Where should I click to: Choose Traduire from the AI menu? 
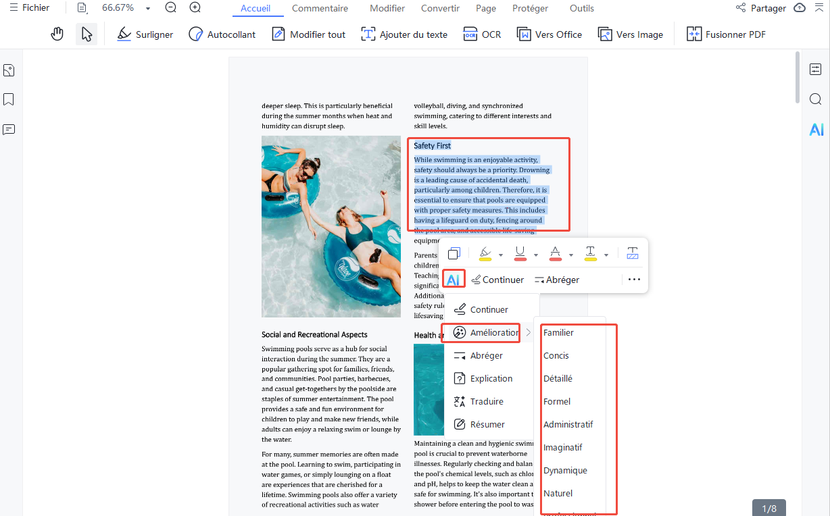pyautogui.click(x=487, y=401)
